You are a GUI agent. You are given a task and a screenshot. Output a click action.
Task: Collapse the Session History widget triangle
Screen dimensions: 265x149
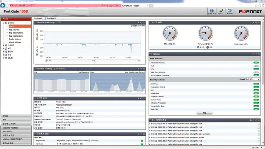click(x=35, y=69)
